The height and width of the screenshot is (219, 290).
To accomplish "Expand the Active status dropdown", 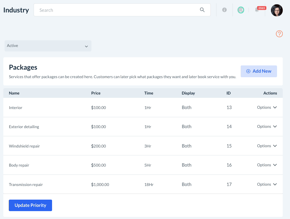I will tap(48, 46).
